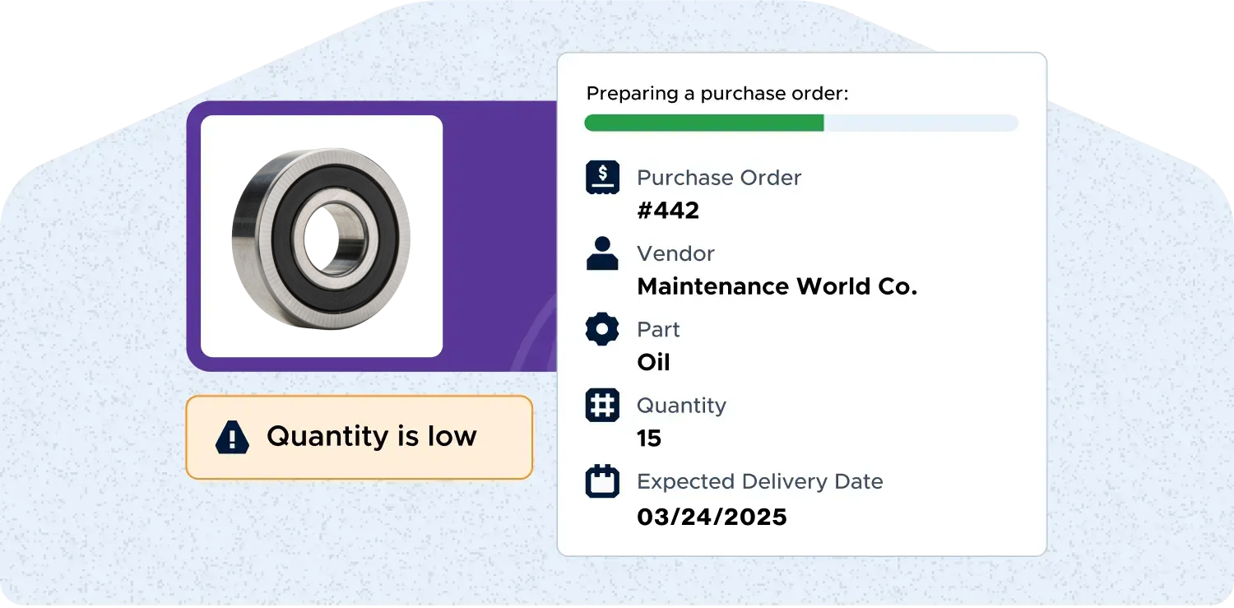The image size is (1234, 608).
Task: Click the delivery date calendar icon
Action: 602,481
